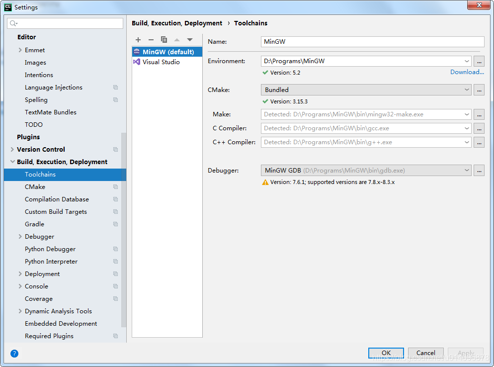Viewport: 494px width, 367px height.
Task: Open the 'MinGW GDB' Debugger dropdown
Action: point(466,171)
